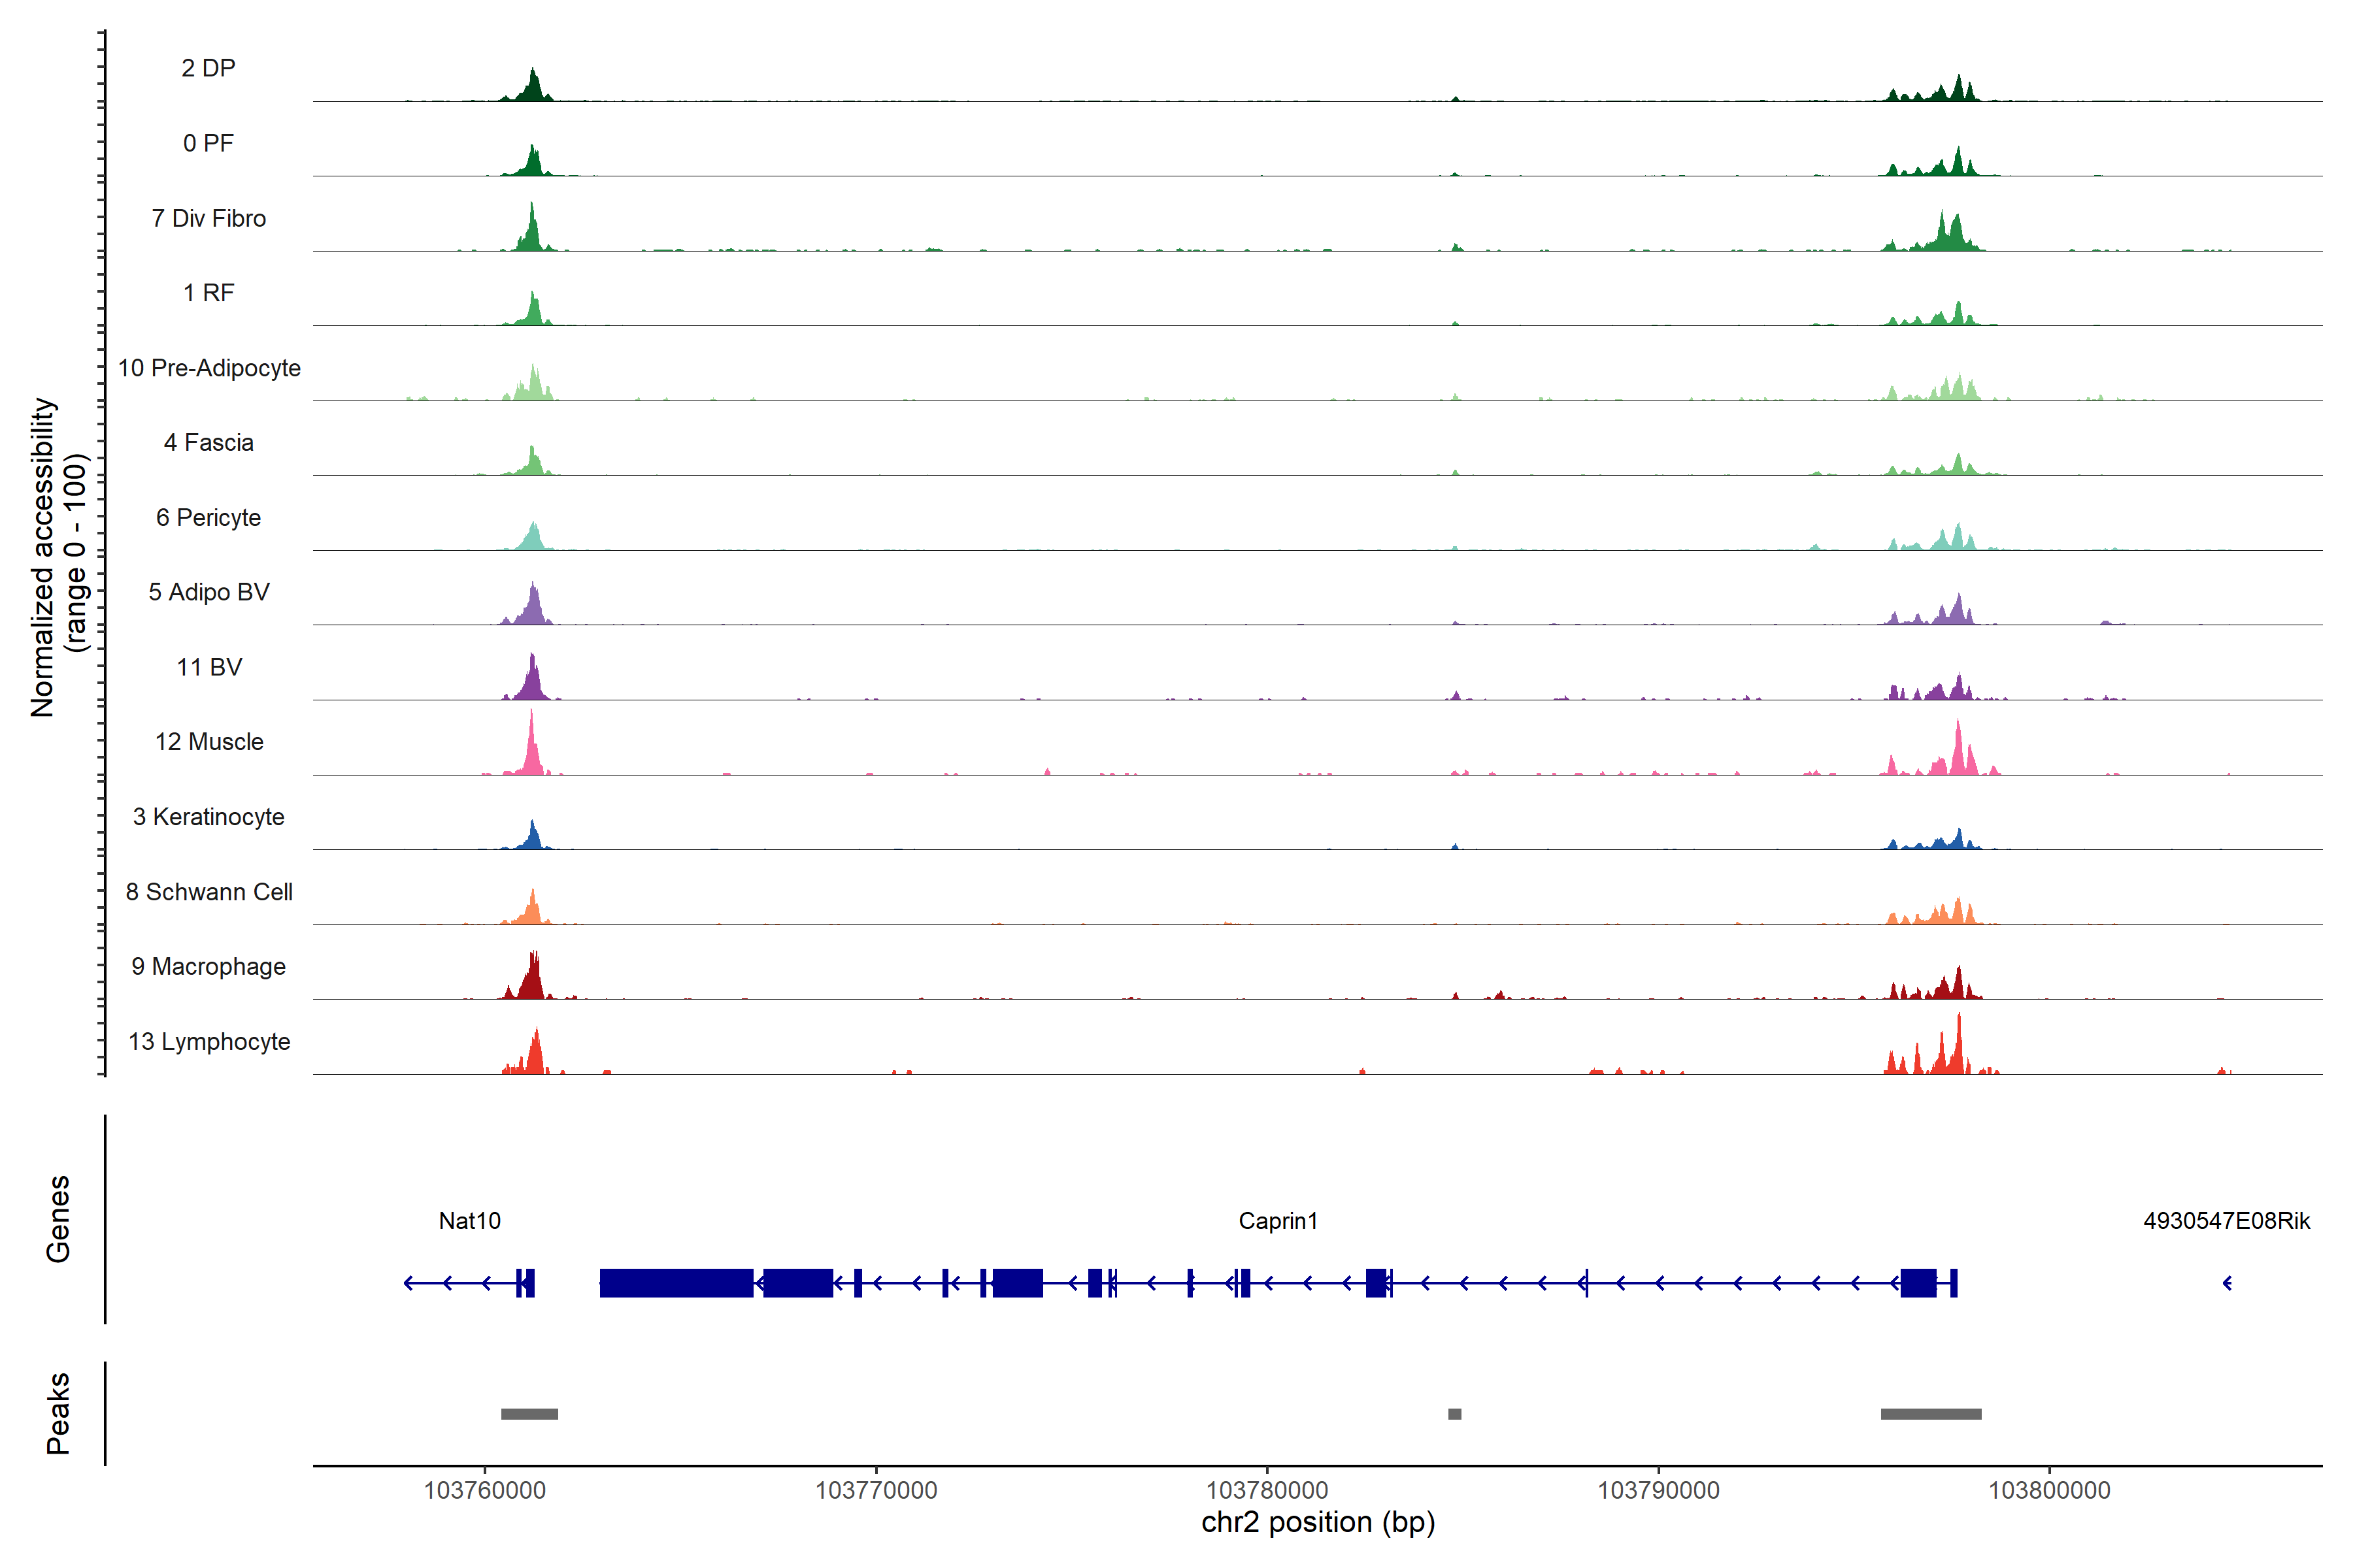Click the 9 Macrophage track label
2353x1568 pixels.
[x=209, y=966]
